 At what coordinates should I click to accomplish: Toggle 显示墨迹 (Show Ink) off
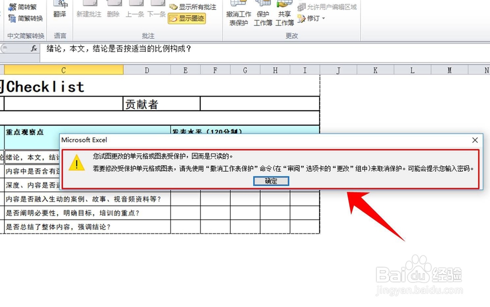(x=188, y=18)
